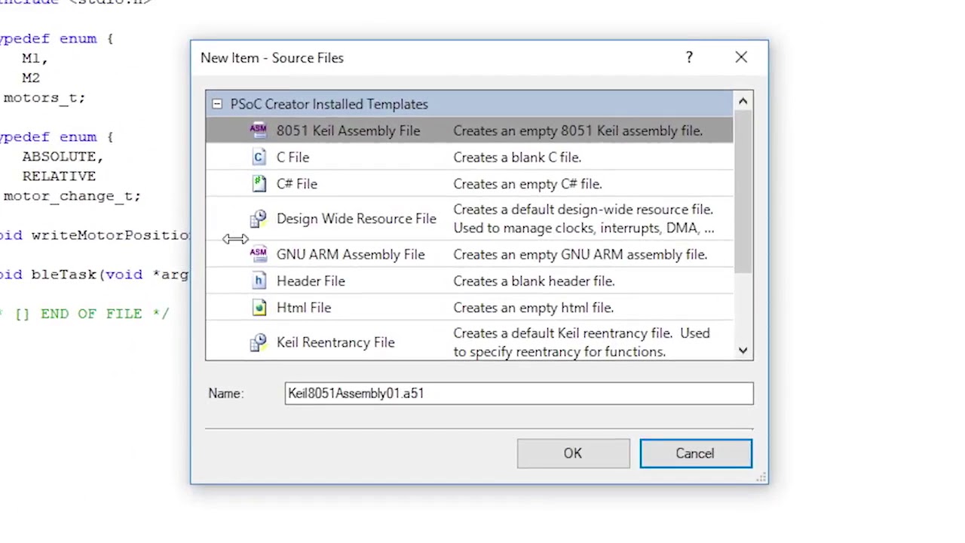Choose the Html File label
The height and width of the screenshot is (543, 965).
pos(304,307)
